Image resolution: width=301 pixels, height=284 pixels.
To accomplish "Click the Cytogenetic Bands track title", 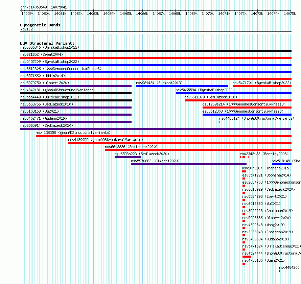I will coord(40,25).
